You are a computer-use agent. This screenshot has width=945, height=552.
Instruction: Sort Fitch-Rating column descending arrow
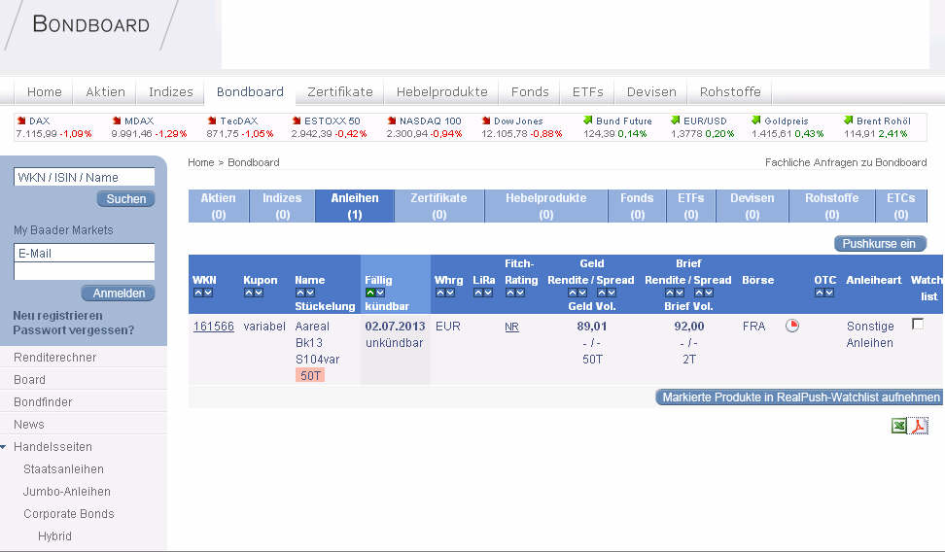coord(520,293)
